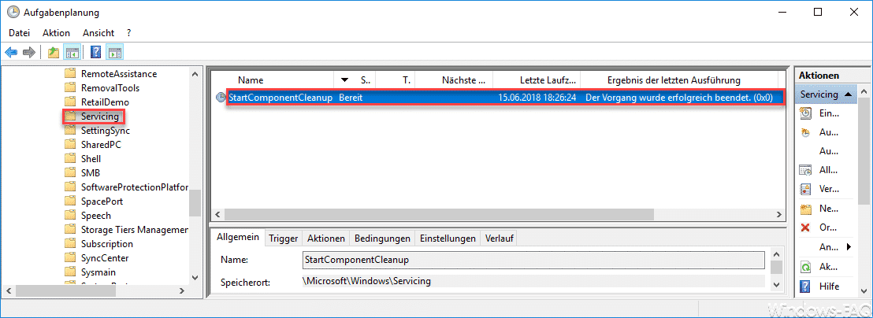Click the clock icon of StartComponentCleanup task
The width and height of the screenshot is (873, 318).
tap(221, 98)
